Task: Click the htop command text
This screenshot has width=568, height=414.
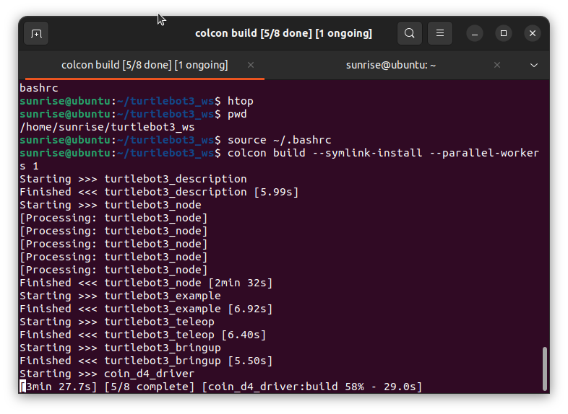Action: [241, 101]
